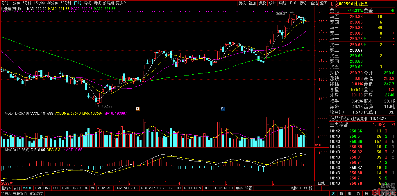Viewport: 397px width, 196px height.
Task: Click the 财 finance marker on chart
Action: (x=223, y=109)
